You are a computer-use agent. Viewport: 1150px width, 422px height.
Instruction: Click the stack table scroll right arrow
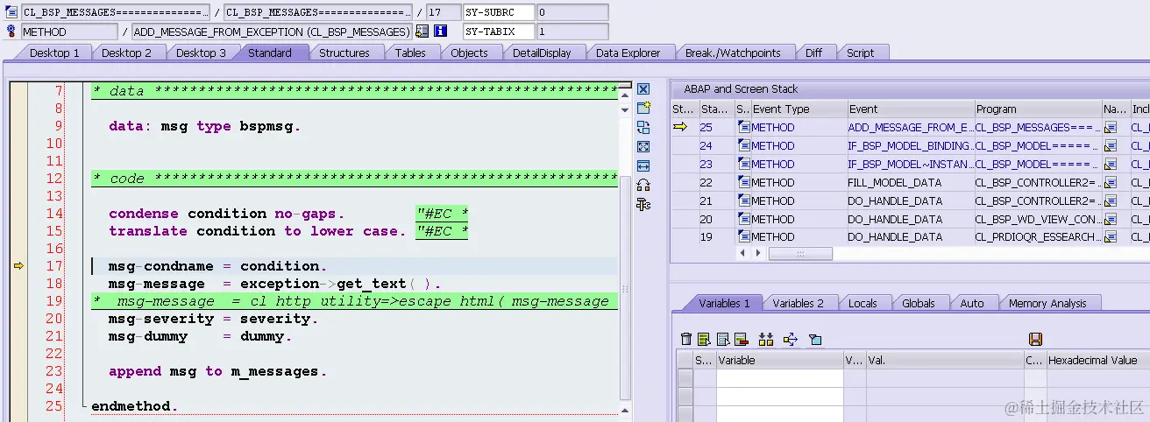[x=759, y=253]
